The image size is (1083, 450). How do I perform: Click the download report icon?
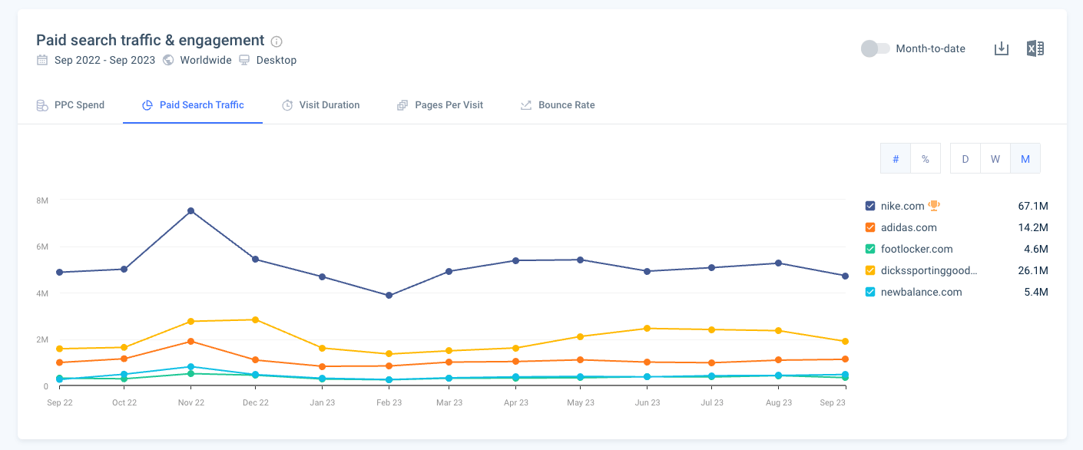[1002, 48]
